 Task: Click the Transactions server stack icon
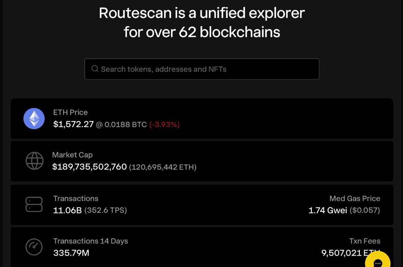(34, 205)
